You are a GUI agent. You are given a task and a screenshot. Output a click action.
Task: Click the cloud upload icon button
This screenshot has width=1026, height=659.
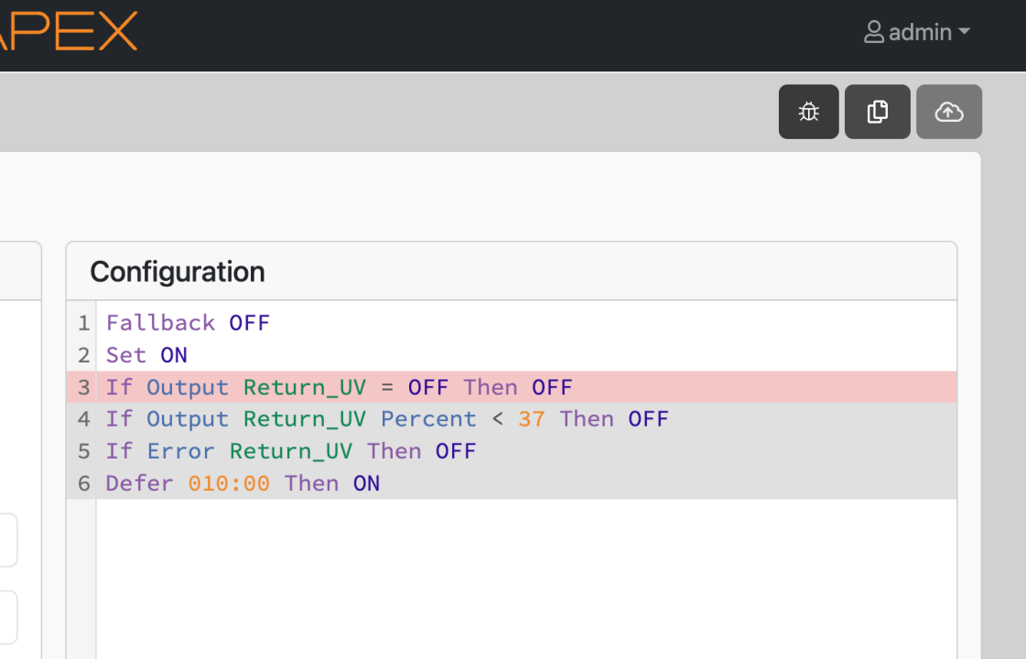click(x=948, y=112)
